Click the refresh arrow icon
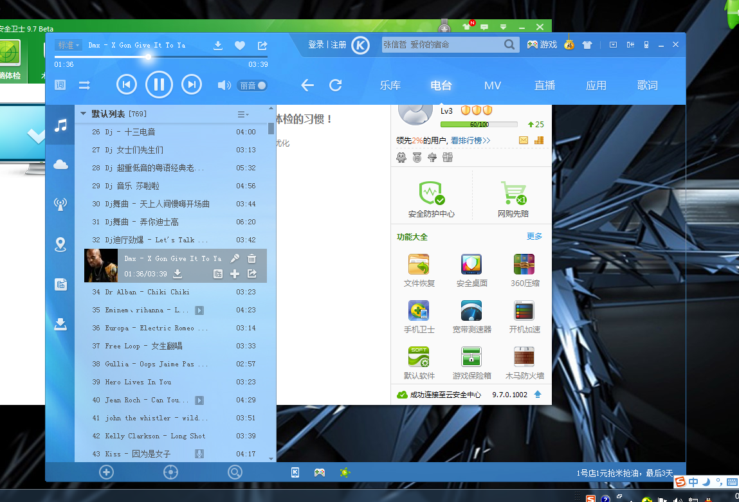Viewport: 739px width, 502px height. pyautogui.click(x=335, y=85)
